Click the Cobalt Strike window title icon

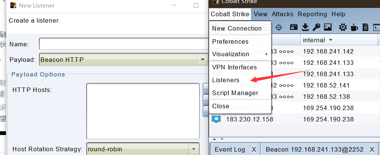[216, 2]
